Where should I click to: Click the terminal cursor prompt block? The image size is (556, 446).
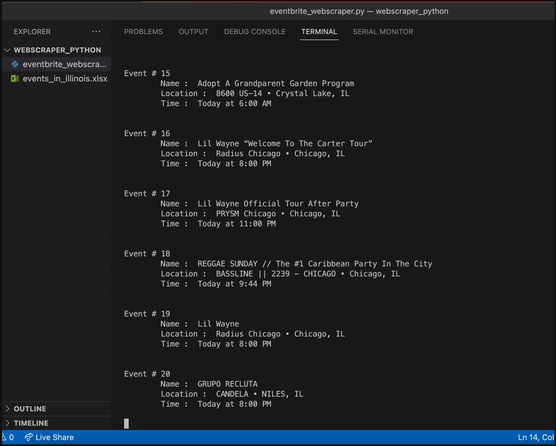click(x=126, y=423)
